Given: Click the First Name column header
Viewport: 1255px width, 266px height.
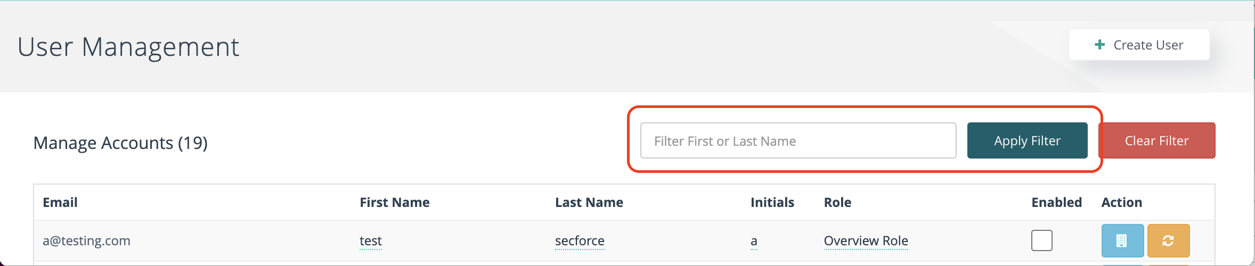Looking at the screenshot, I should click(395, 202).
